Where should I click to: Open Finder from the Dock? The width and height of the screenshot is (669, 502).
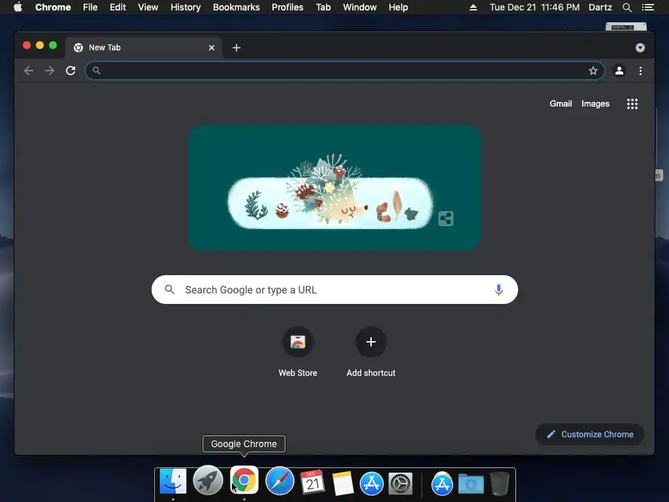(172, 482)
